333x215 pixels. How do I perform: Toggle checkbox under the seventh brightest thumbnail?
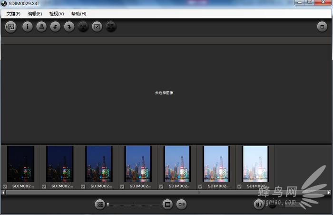pyautogui.click(x=239, y=187)
